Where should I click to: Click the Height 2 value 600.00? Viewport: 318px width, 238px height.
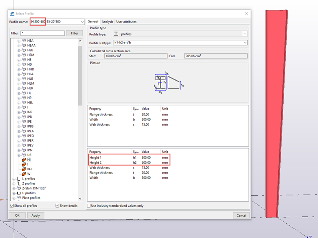click(146, 162)
